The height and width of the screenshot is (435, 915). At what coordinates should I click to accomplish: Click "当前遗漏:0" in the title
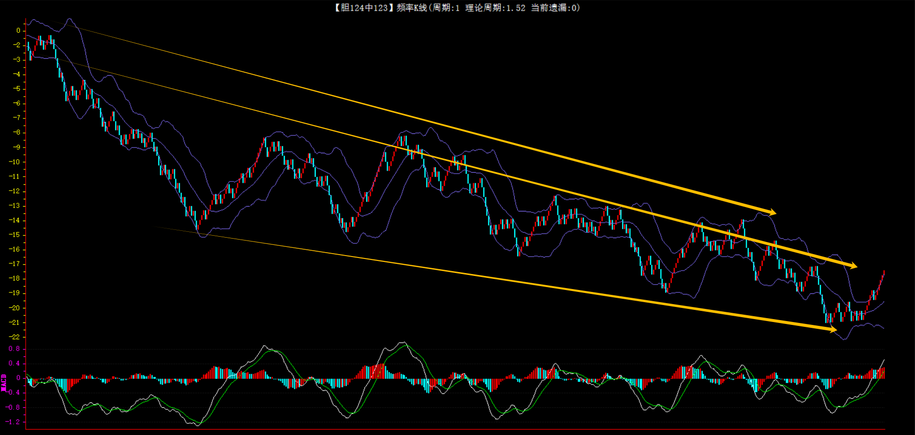(x=554, y=8)
